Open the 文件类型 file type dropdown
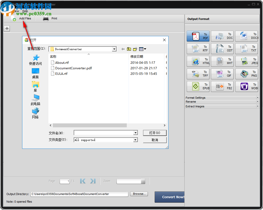Screen dimensions: 263x210 [135, 140]
